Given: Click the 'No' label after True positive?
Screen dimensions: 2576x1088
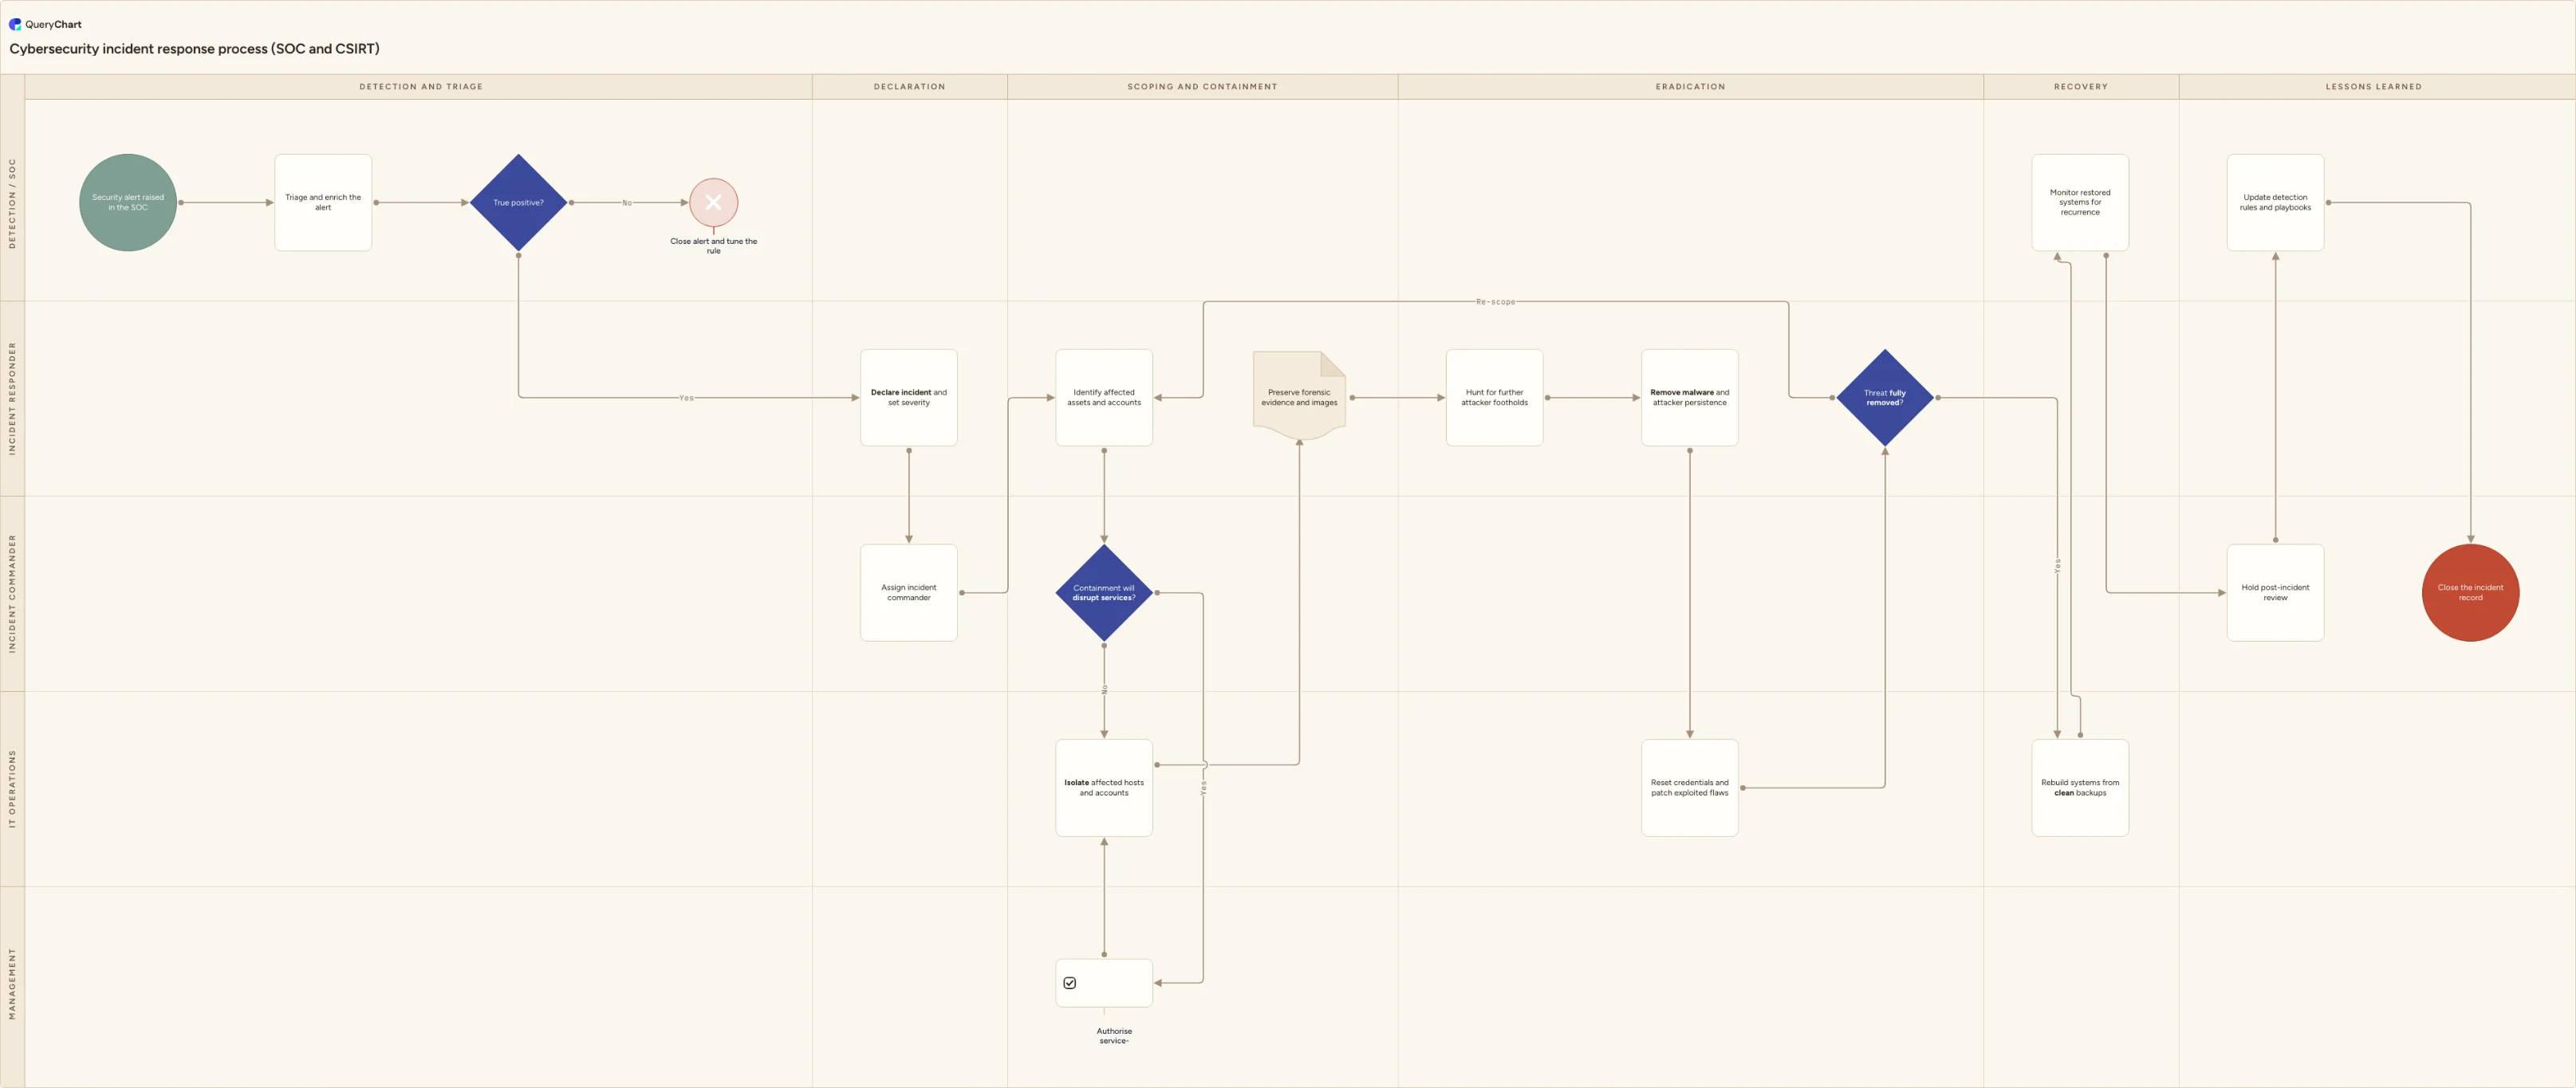Looking at the screenshot, I should (627, 202).
